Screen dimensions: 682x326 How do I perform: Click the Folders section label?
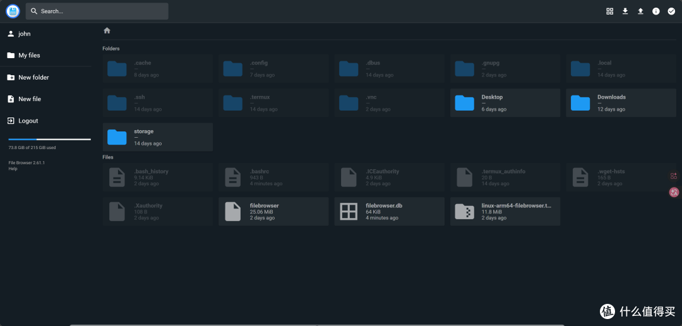tap(111, 48)
